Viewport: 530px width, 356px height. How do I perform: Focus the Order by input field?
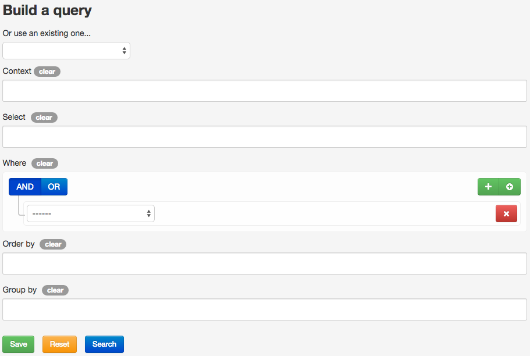265,264
